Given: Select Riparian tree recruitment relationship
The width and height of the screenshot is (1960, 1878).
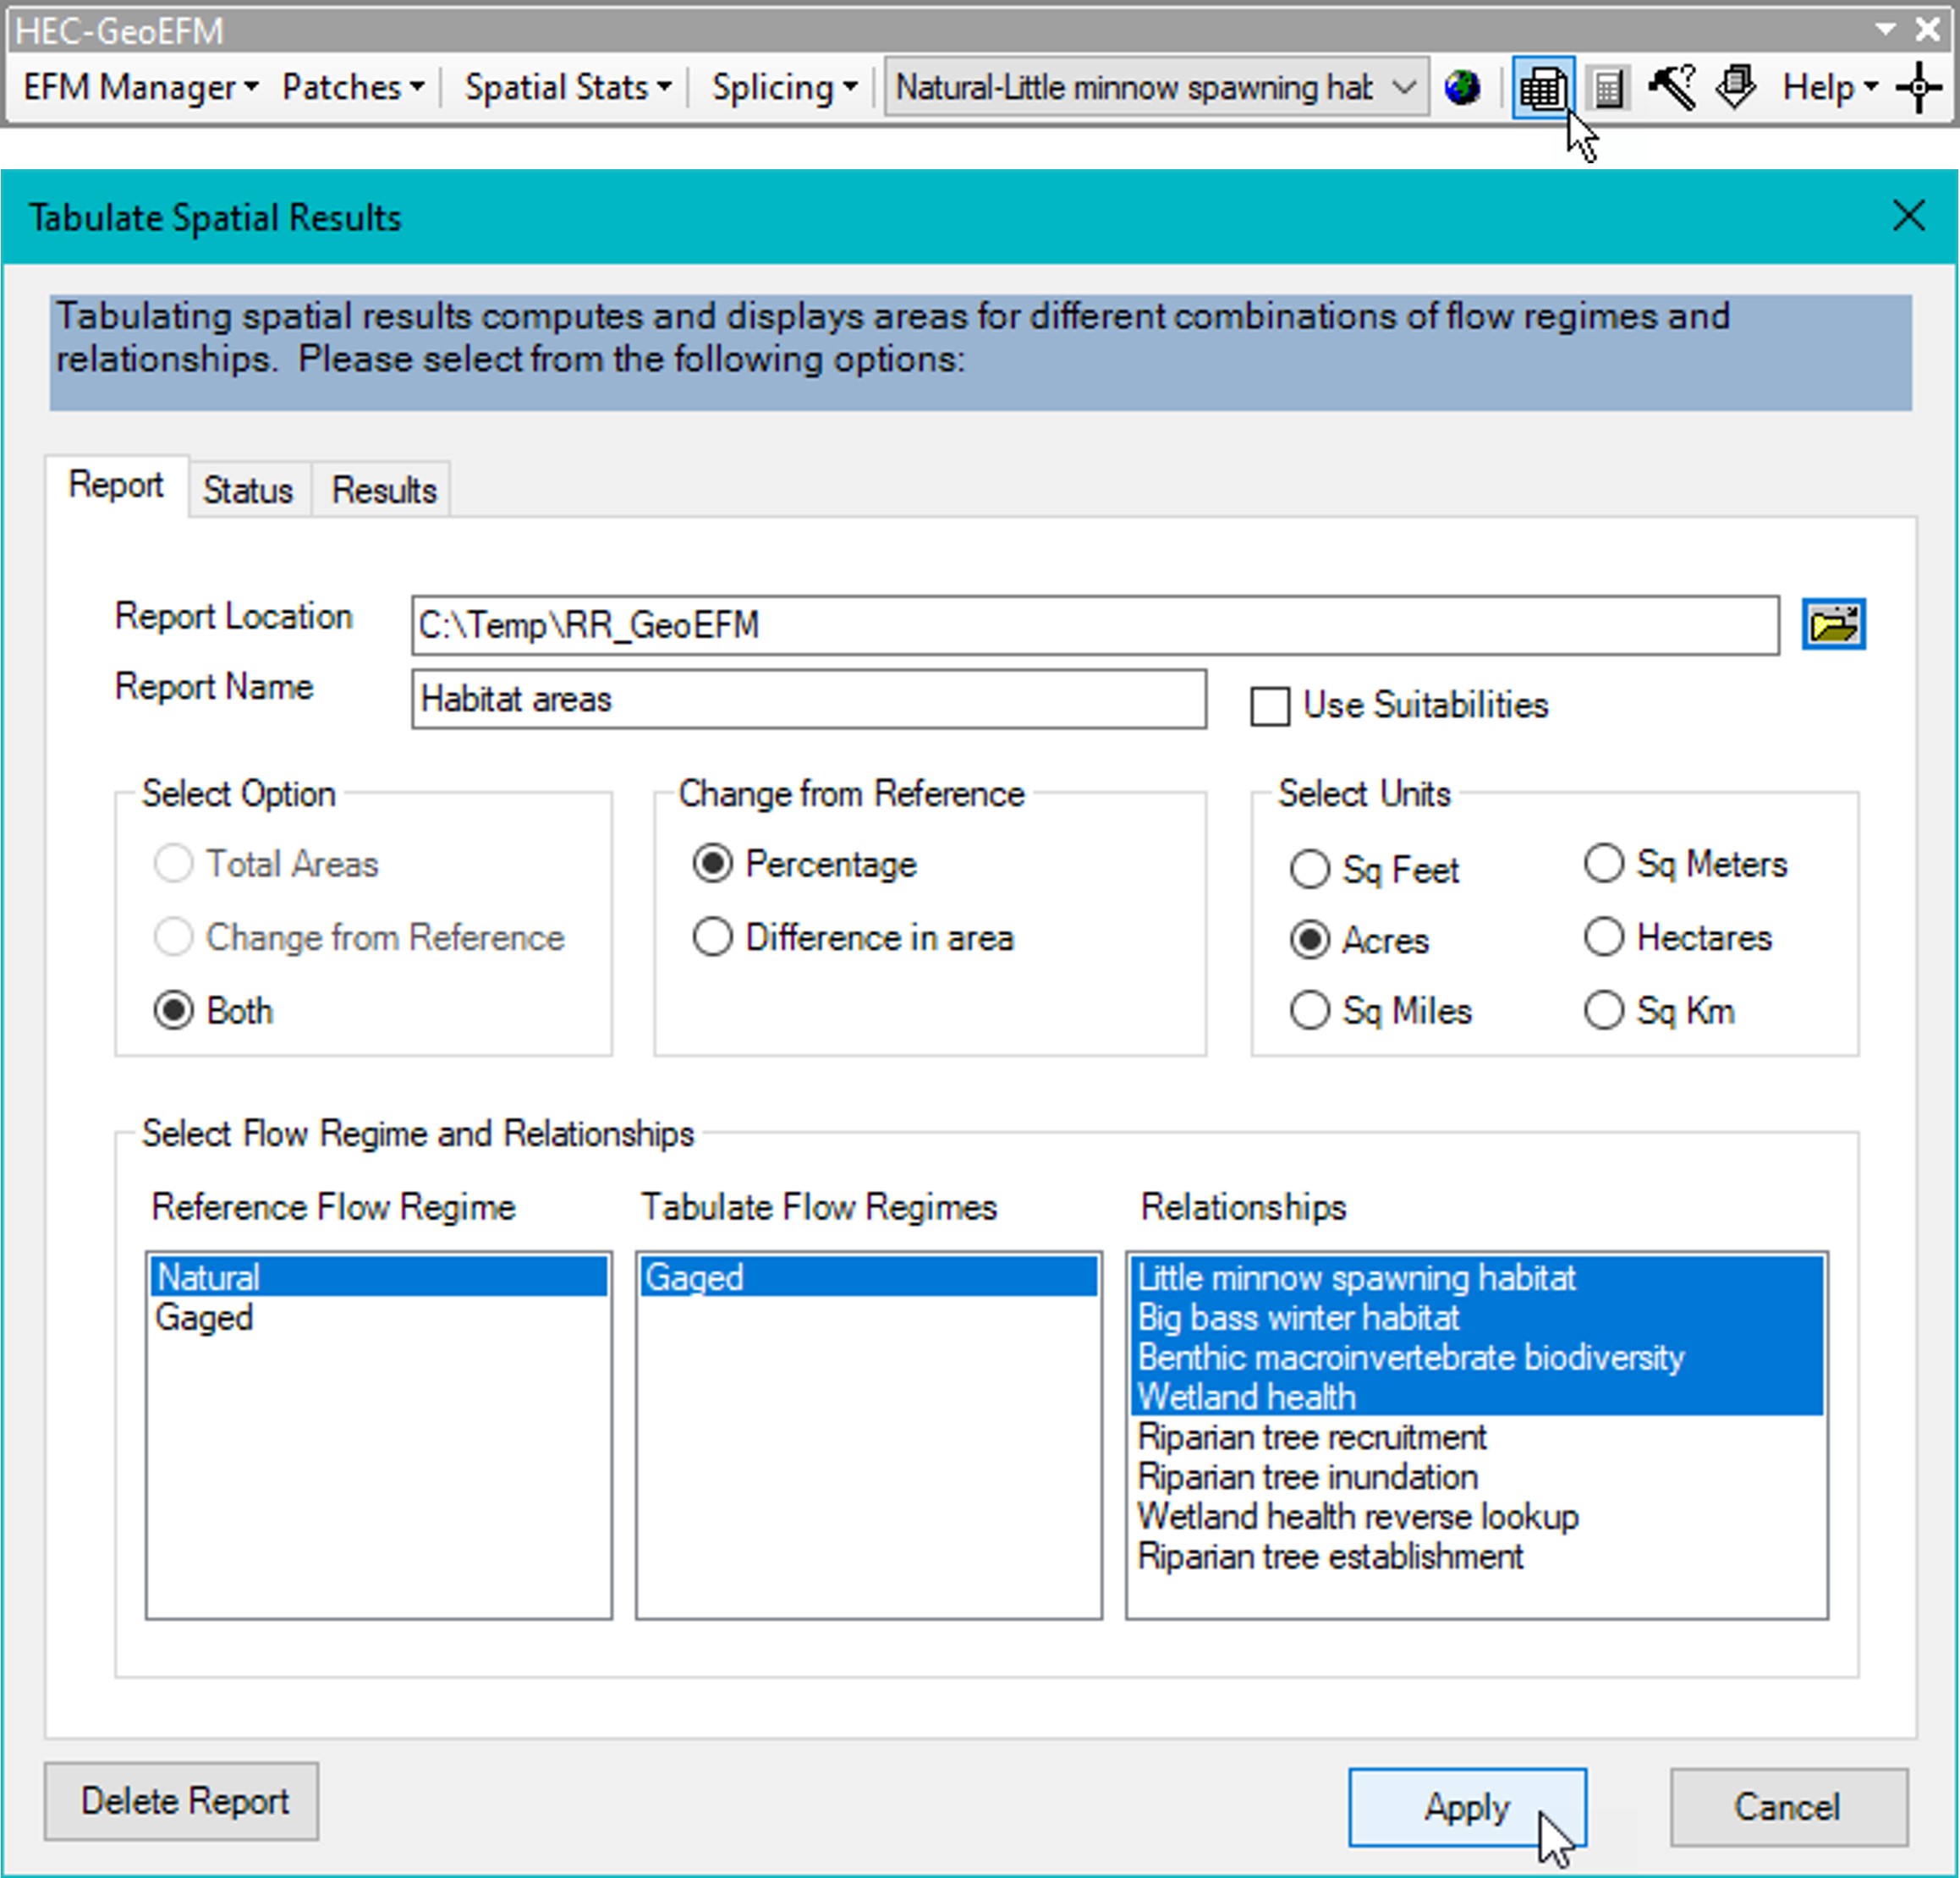Looking at the screenshot, I should click(x=1311, y=1437).
